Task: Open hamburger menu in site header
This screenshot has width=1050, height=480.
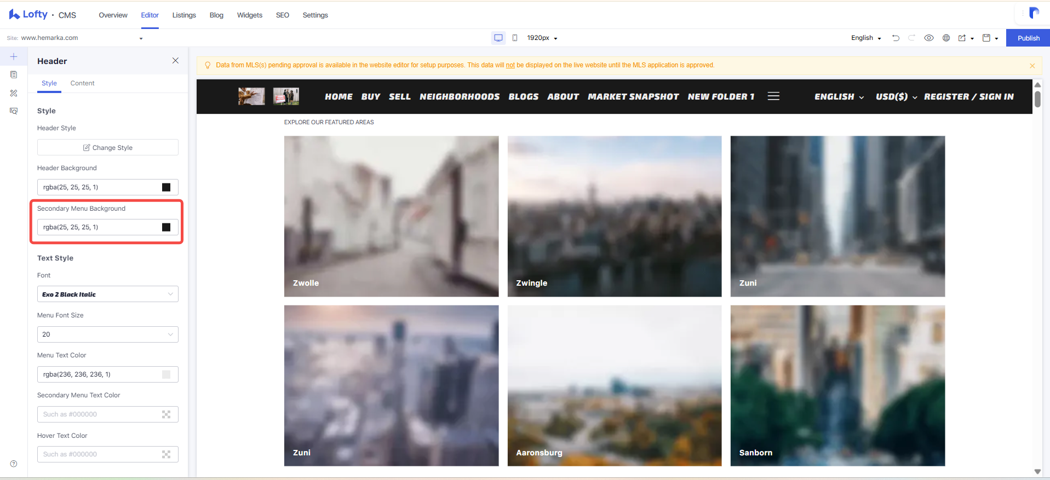Action: [x=773, y=96]
